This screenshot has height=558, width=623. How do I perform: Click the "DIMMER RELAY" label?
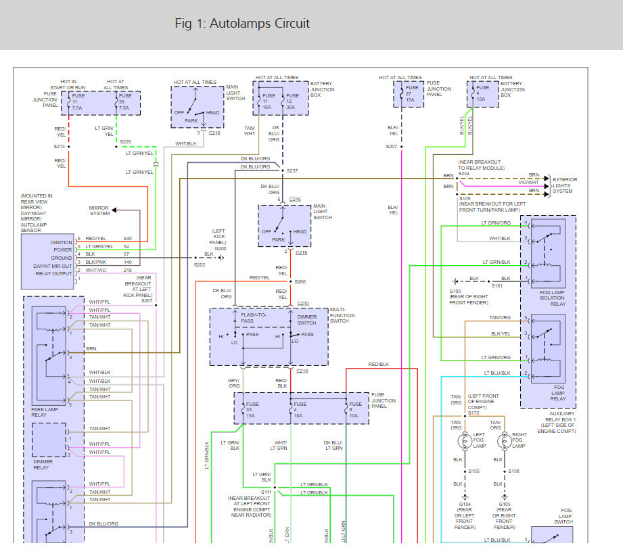pyautogui.click(x=43, y=465)
